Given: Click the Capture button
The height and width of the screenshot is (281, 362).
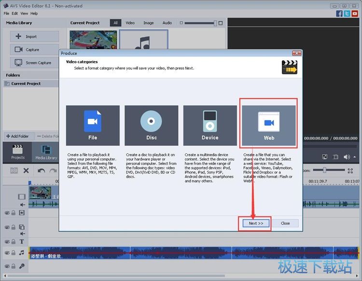Looking at the screenshot, I should (34, 49).
